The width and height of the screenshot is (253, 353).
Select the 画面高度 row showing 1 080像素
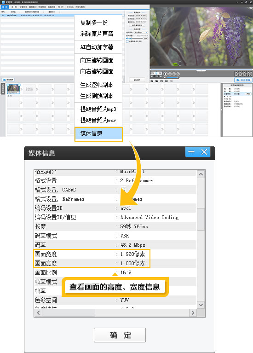point(115,263)
